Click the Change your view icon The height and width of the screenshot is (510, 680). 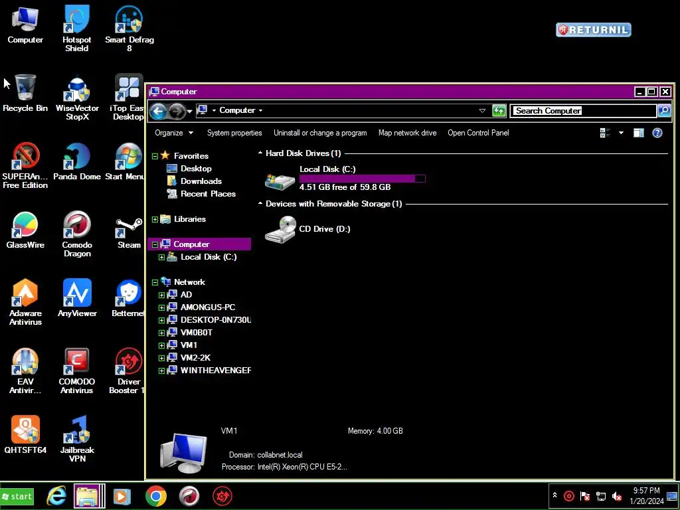605,133
